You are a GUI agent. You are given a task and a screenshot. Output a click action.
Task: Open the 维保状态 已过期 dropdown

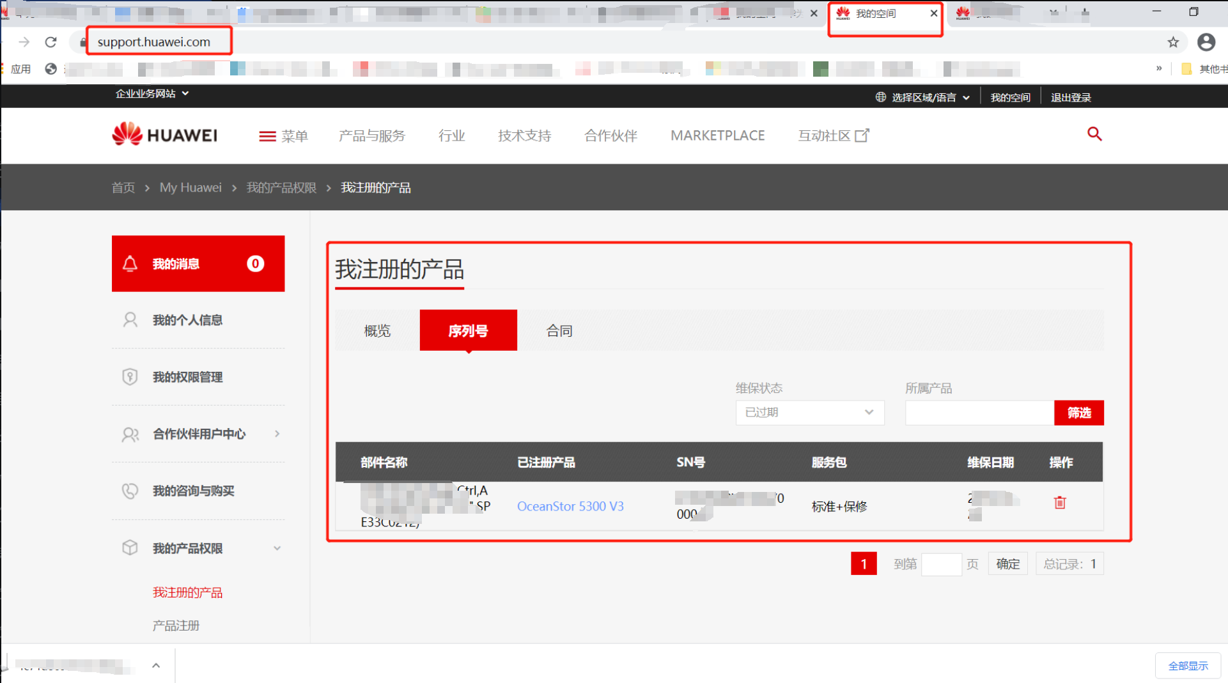809,413
